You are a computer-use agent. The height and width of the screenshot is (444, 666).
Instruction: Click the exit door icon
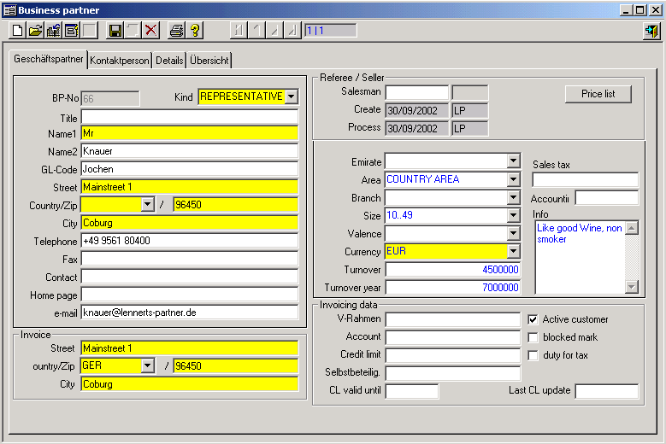(652, 31)
